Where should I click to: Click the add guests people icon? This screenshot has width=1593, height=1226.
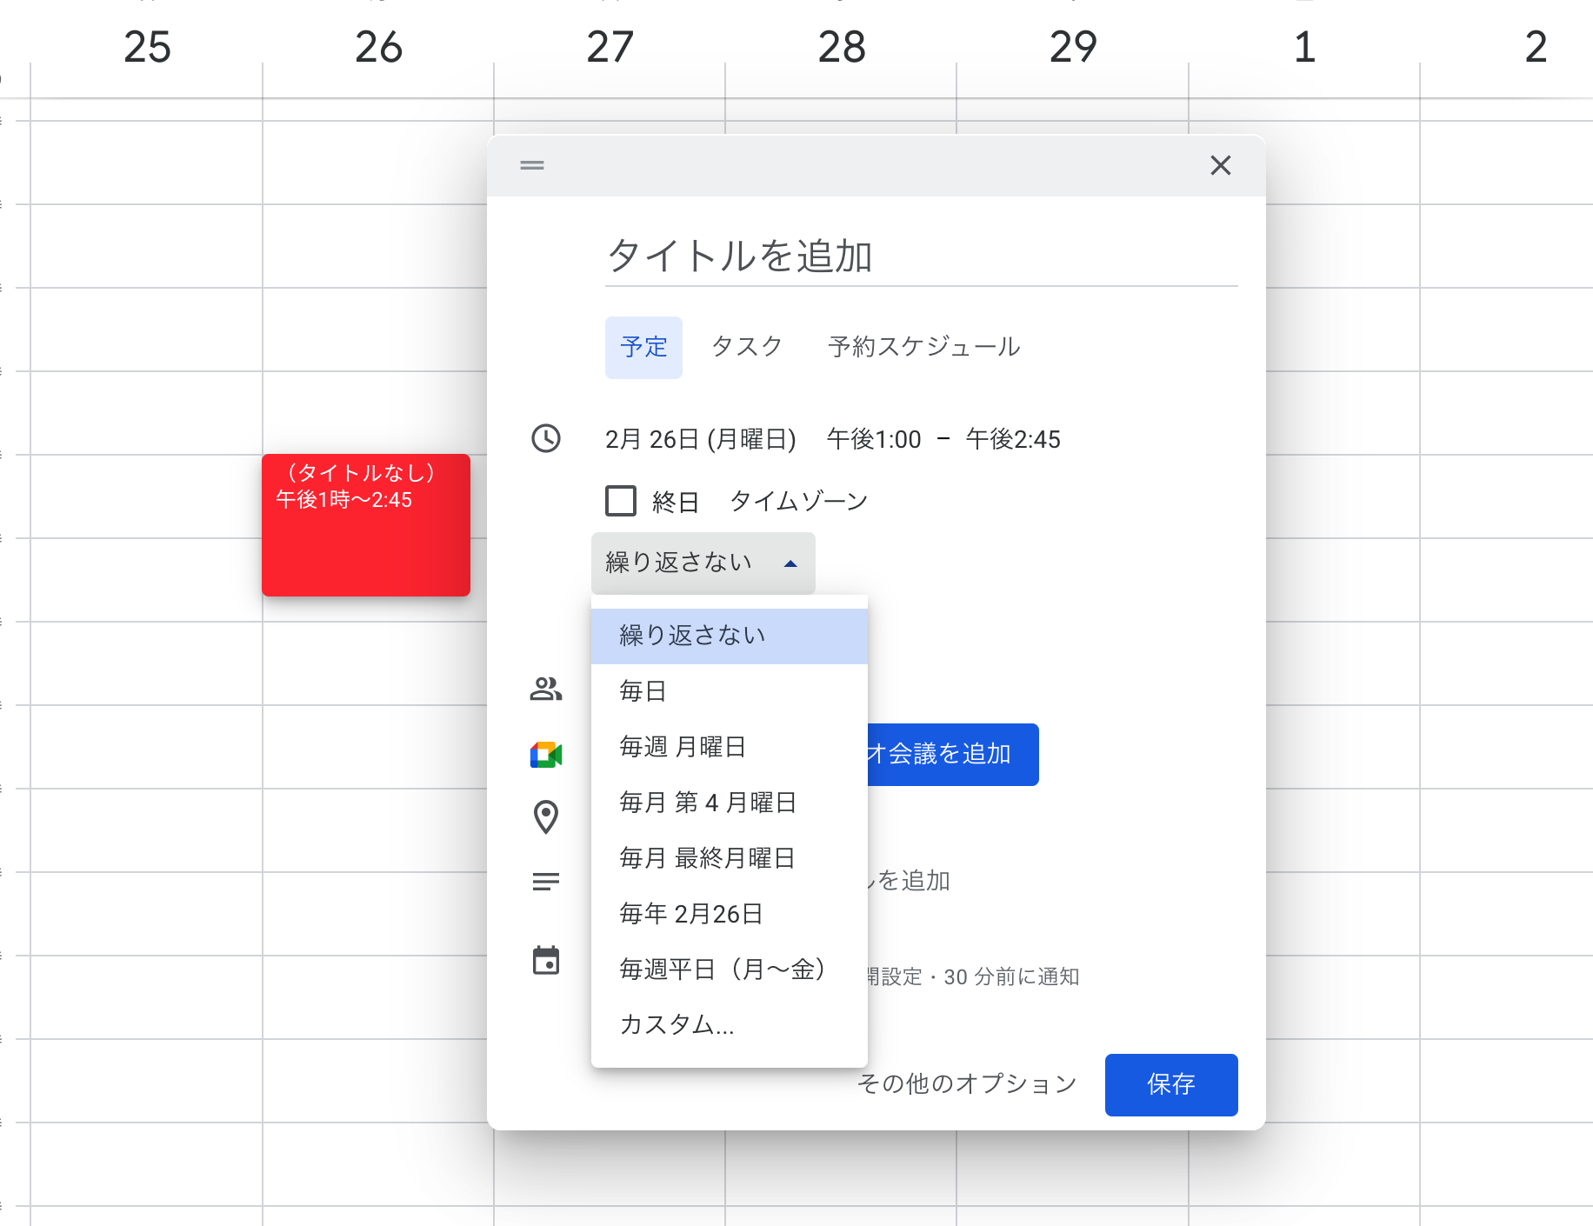(x=546, y=690)
